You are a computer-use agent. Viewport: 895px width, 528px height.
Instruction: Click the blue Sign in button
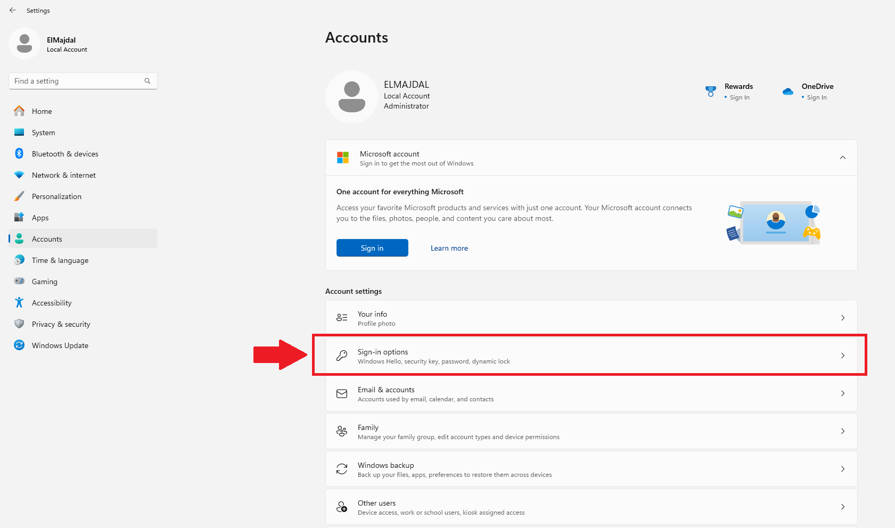(372, 247)
